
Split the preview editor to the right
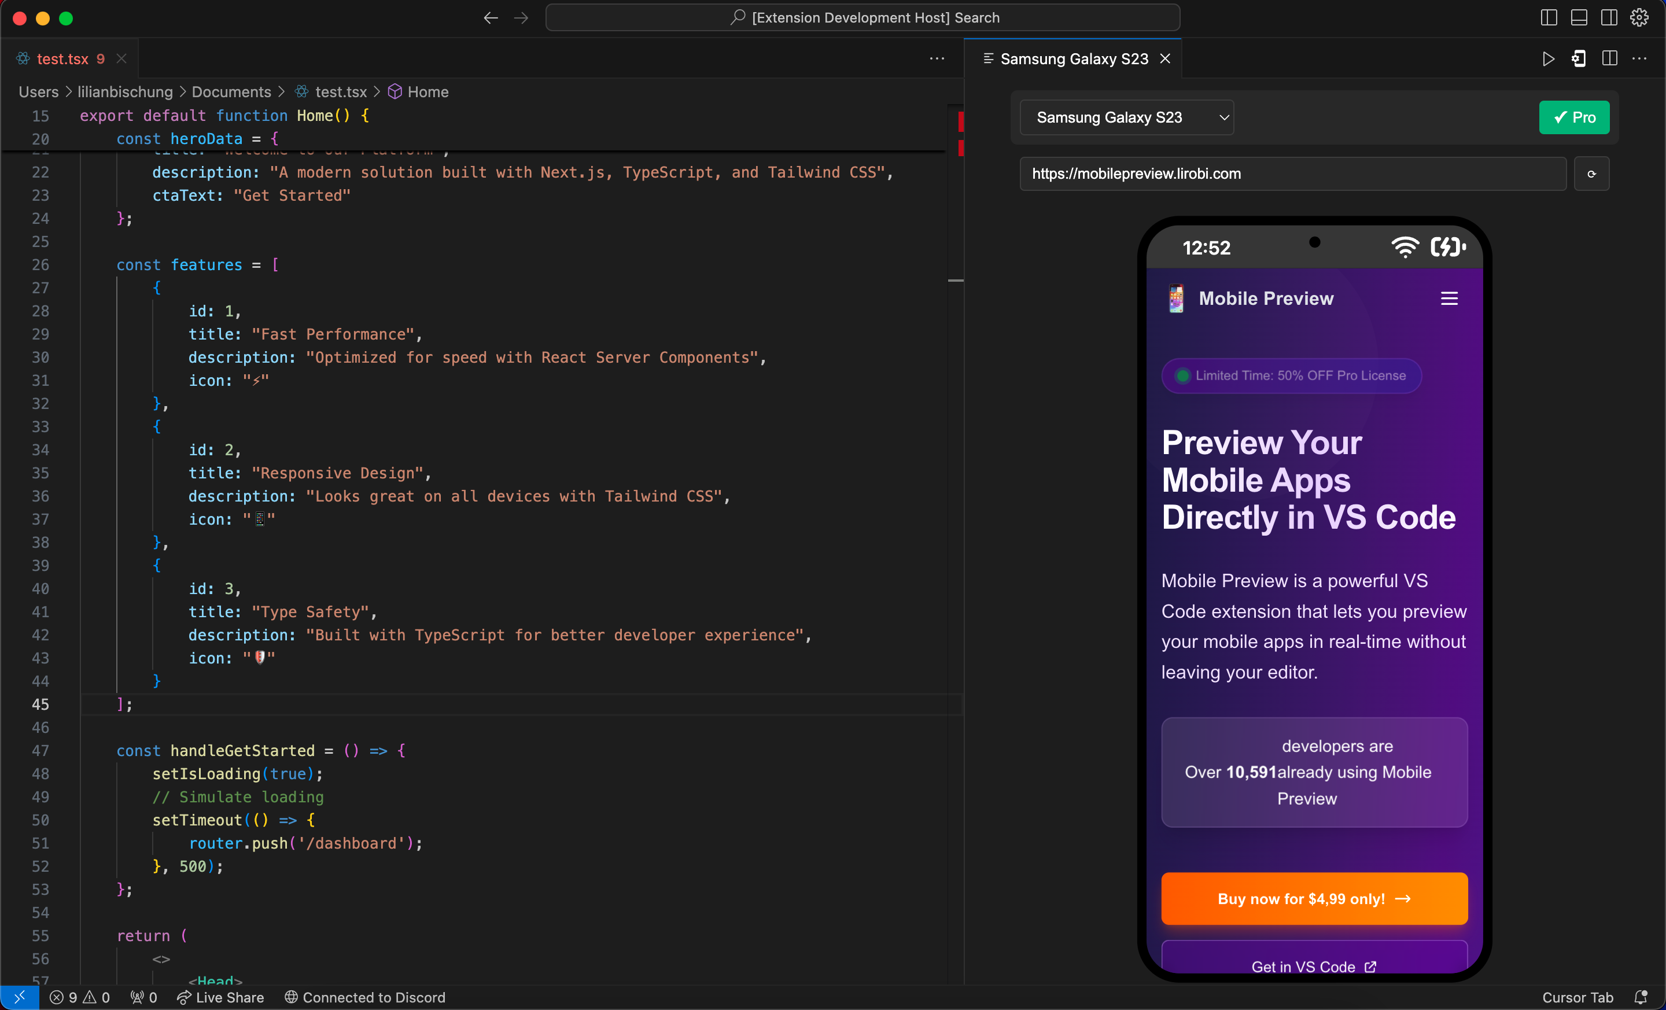pyautogui.click(x=1609, y=59)
